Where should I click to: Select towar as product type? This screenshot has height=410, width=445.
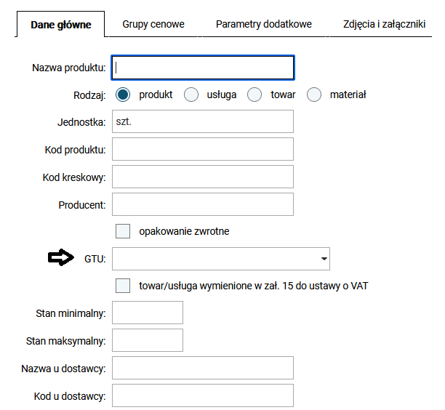(254, 95)
